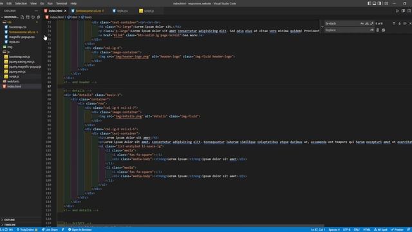Viewport: 412px width, 232px height.
Task: Open bootstrap.css in Explorer
Action: click(x=17, y=27)
